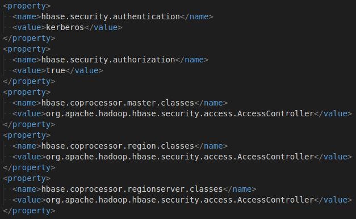
Task: Click the fifth opening property tag
Action: [27, 179]
